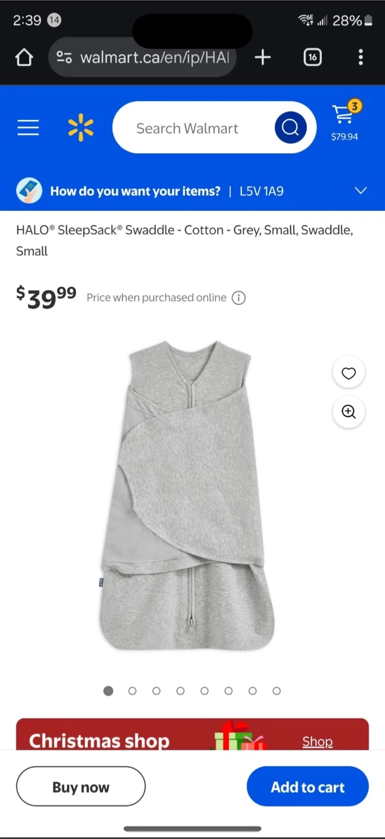Open price info circle icon
This screenshot has height=839, width=385.
pos(238,298)
